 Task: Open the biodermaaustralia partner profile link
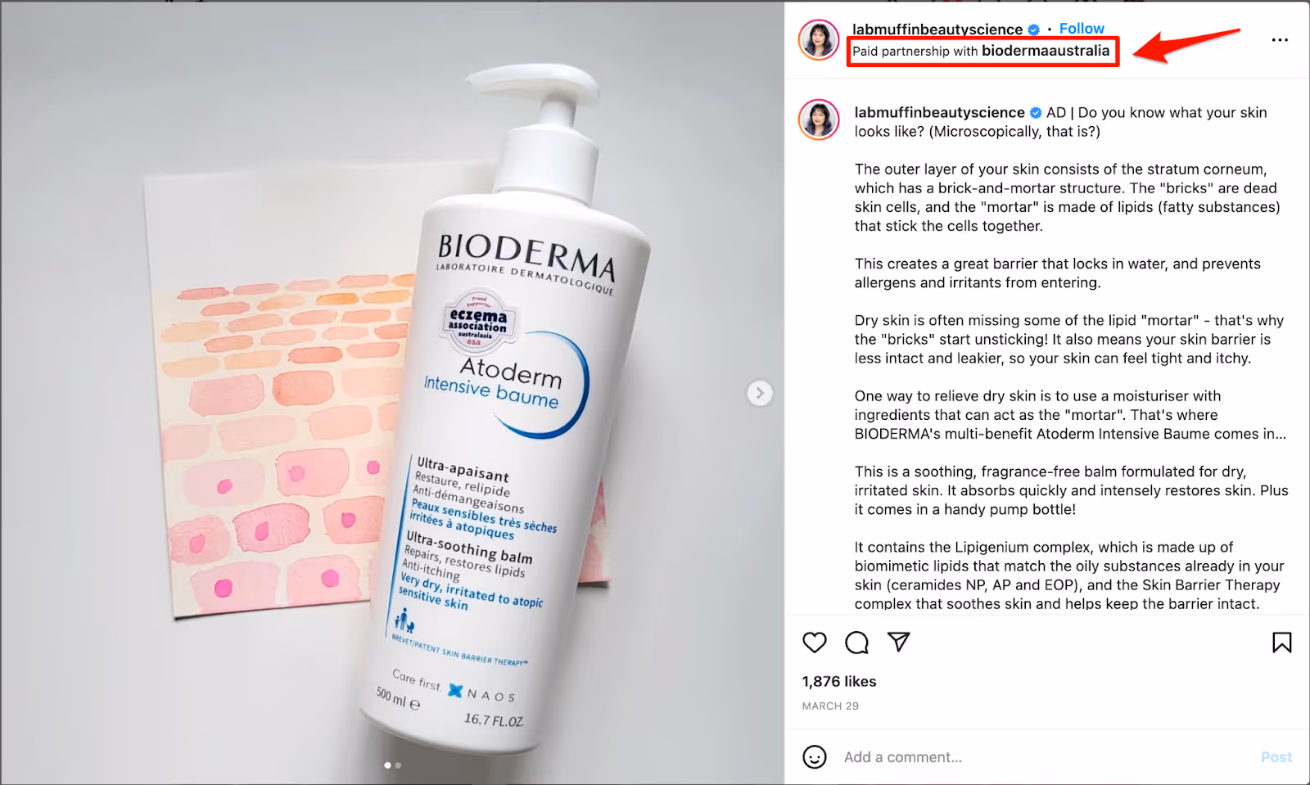point(1046,51)
